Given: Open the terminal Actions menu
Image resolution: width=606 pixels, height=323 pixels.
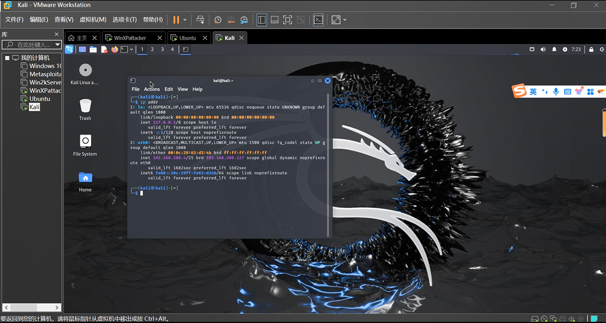Looking at the screenshot, I should pos(152,89).
